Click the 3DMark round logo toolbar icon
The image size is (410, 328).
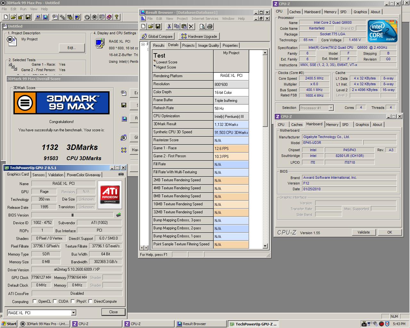[94, 17]
